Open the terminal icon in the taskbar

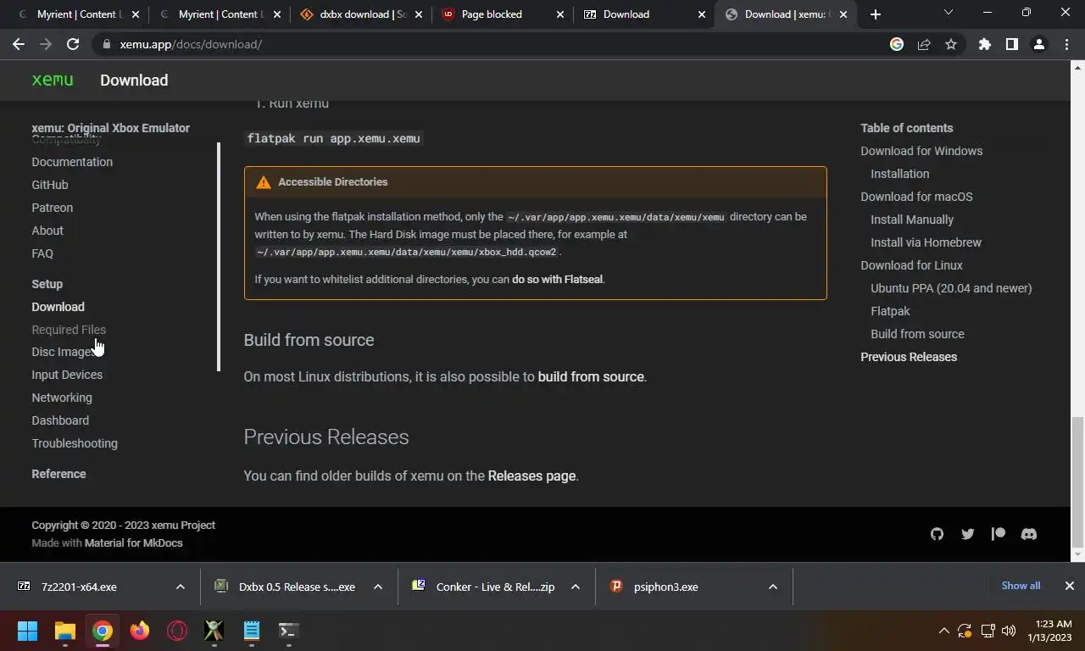coord(289,631)
